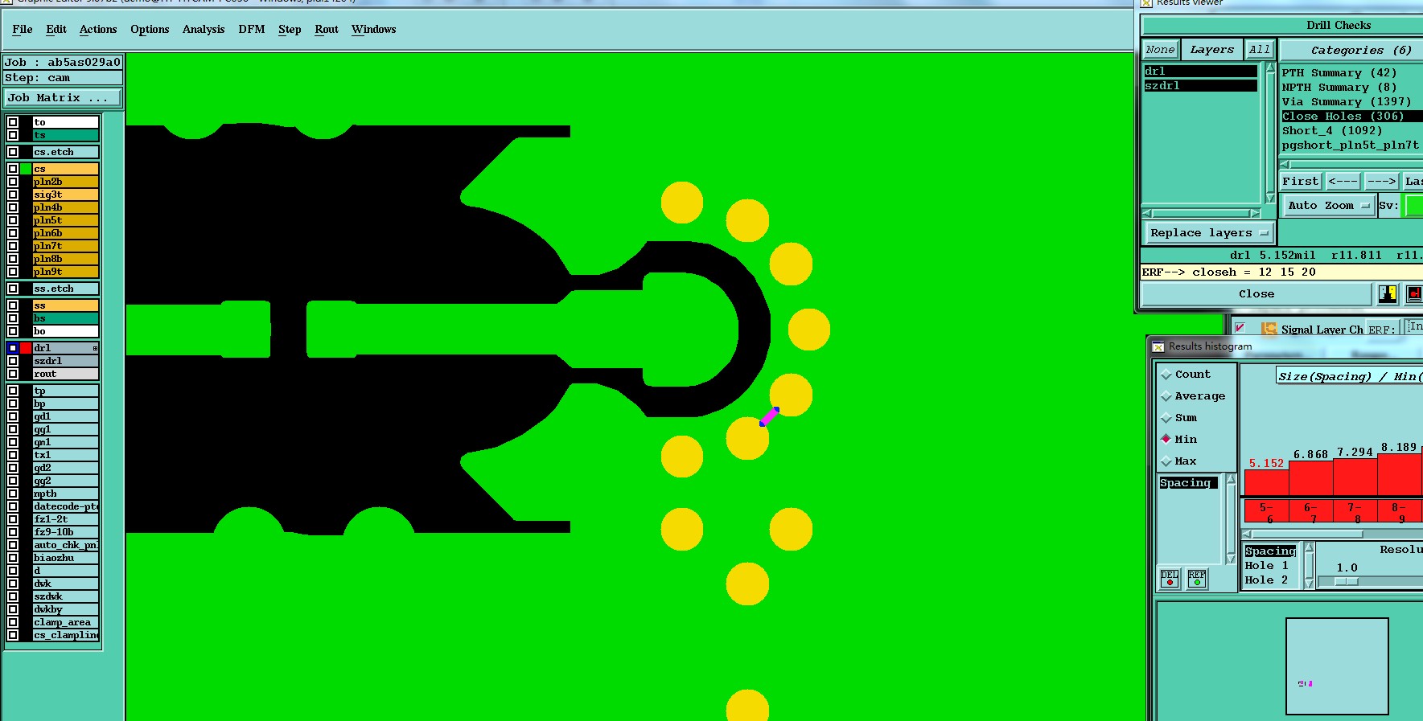The image size is (1423, 721).
Task: Open the Actions menu
Action: click(x=98, y=30)
